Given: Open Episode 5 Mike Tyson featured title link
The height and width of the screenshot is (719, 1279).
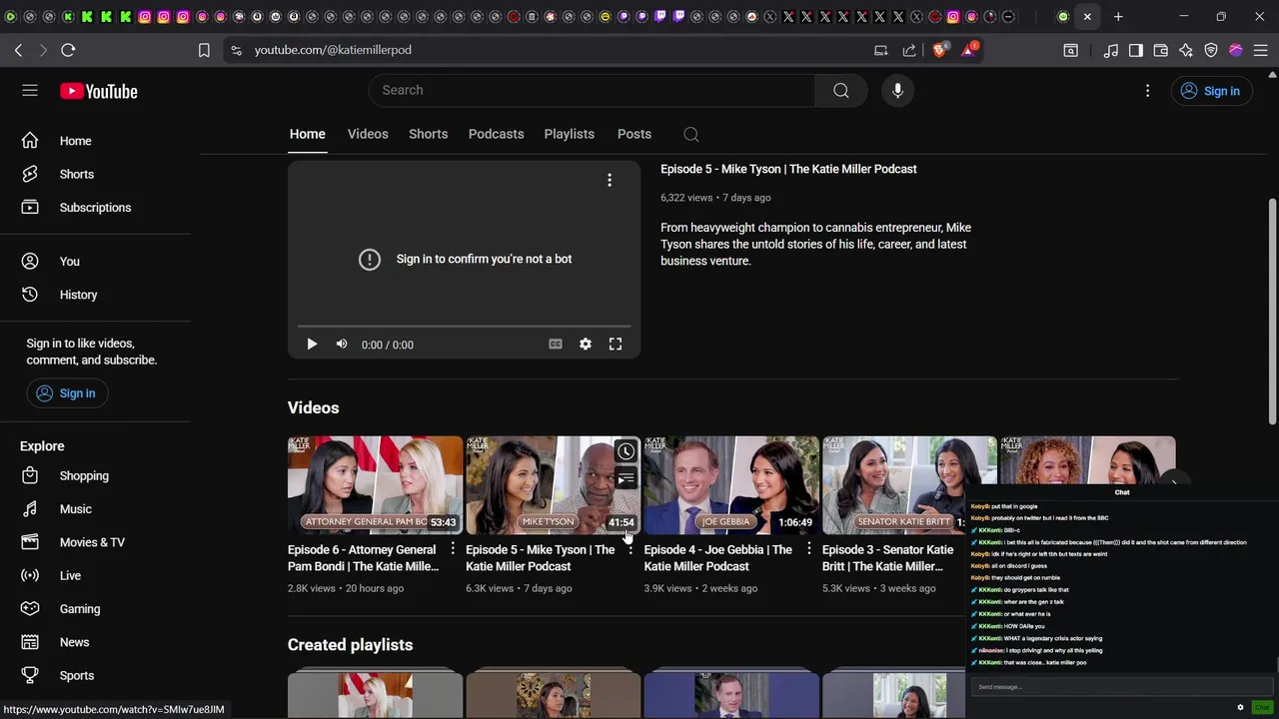Looking at the screenshot, I should pyautogui.click(x=788, y=169).
